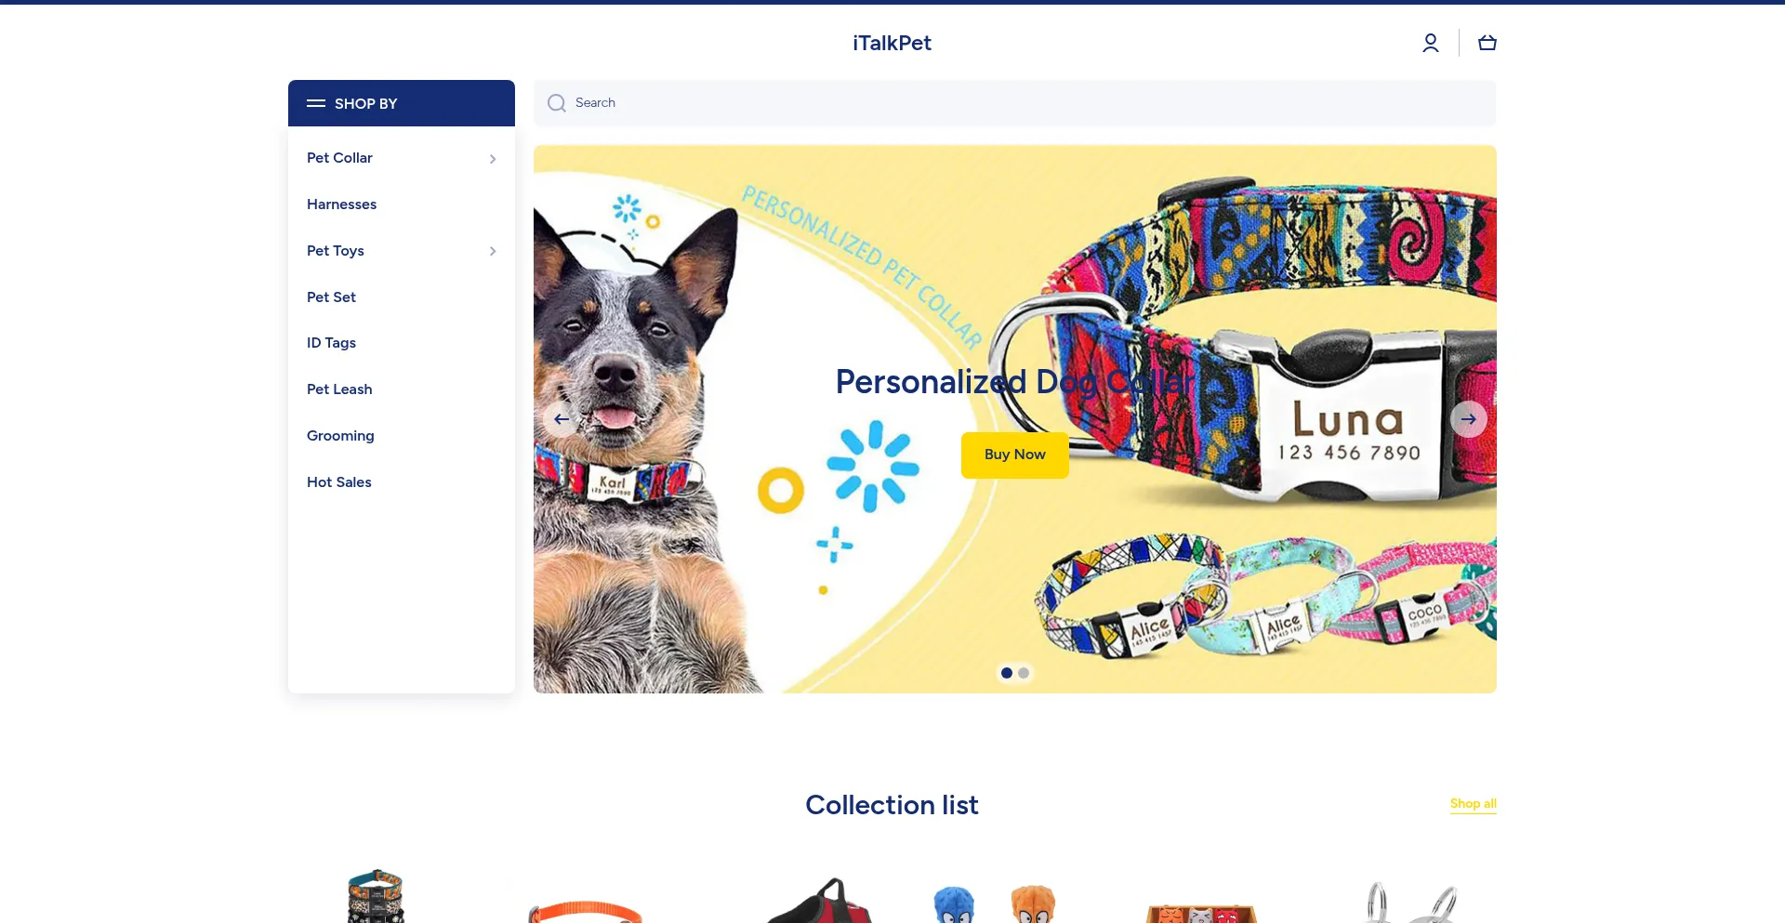
Task: Open the Pet Leash category
Action: pyautogui.click(x=339, y=389)
